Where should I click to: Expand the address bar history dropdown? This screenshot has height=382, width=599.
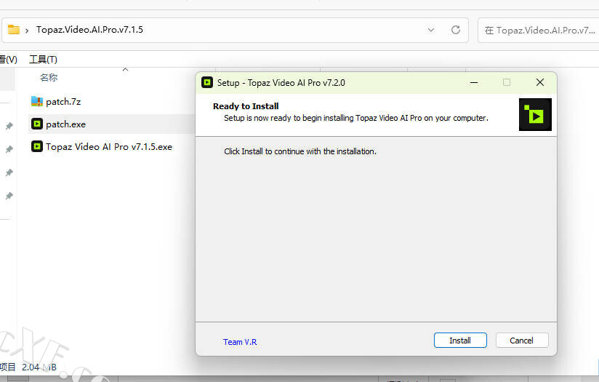pos(431,30)
